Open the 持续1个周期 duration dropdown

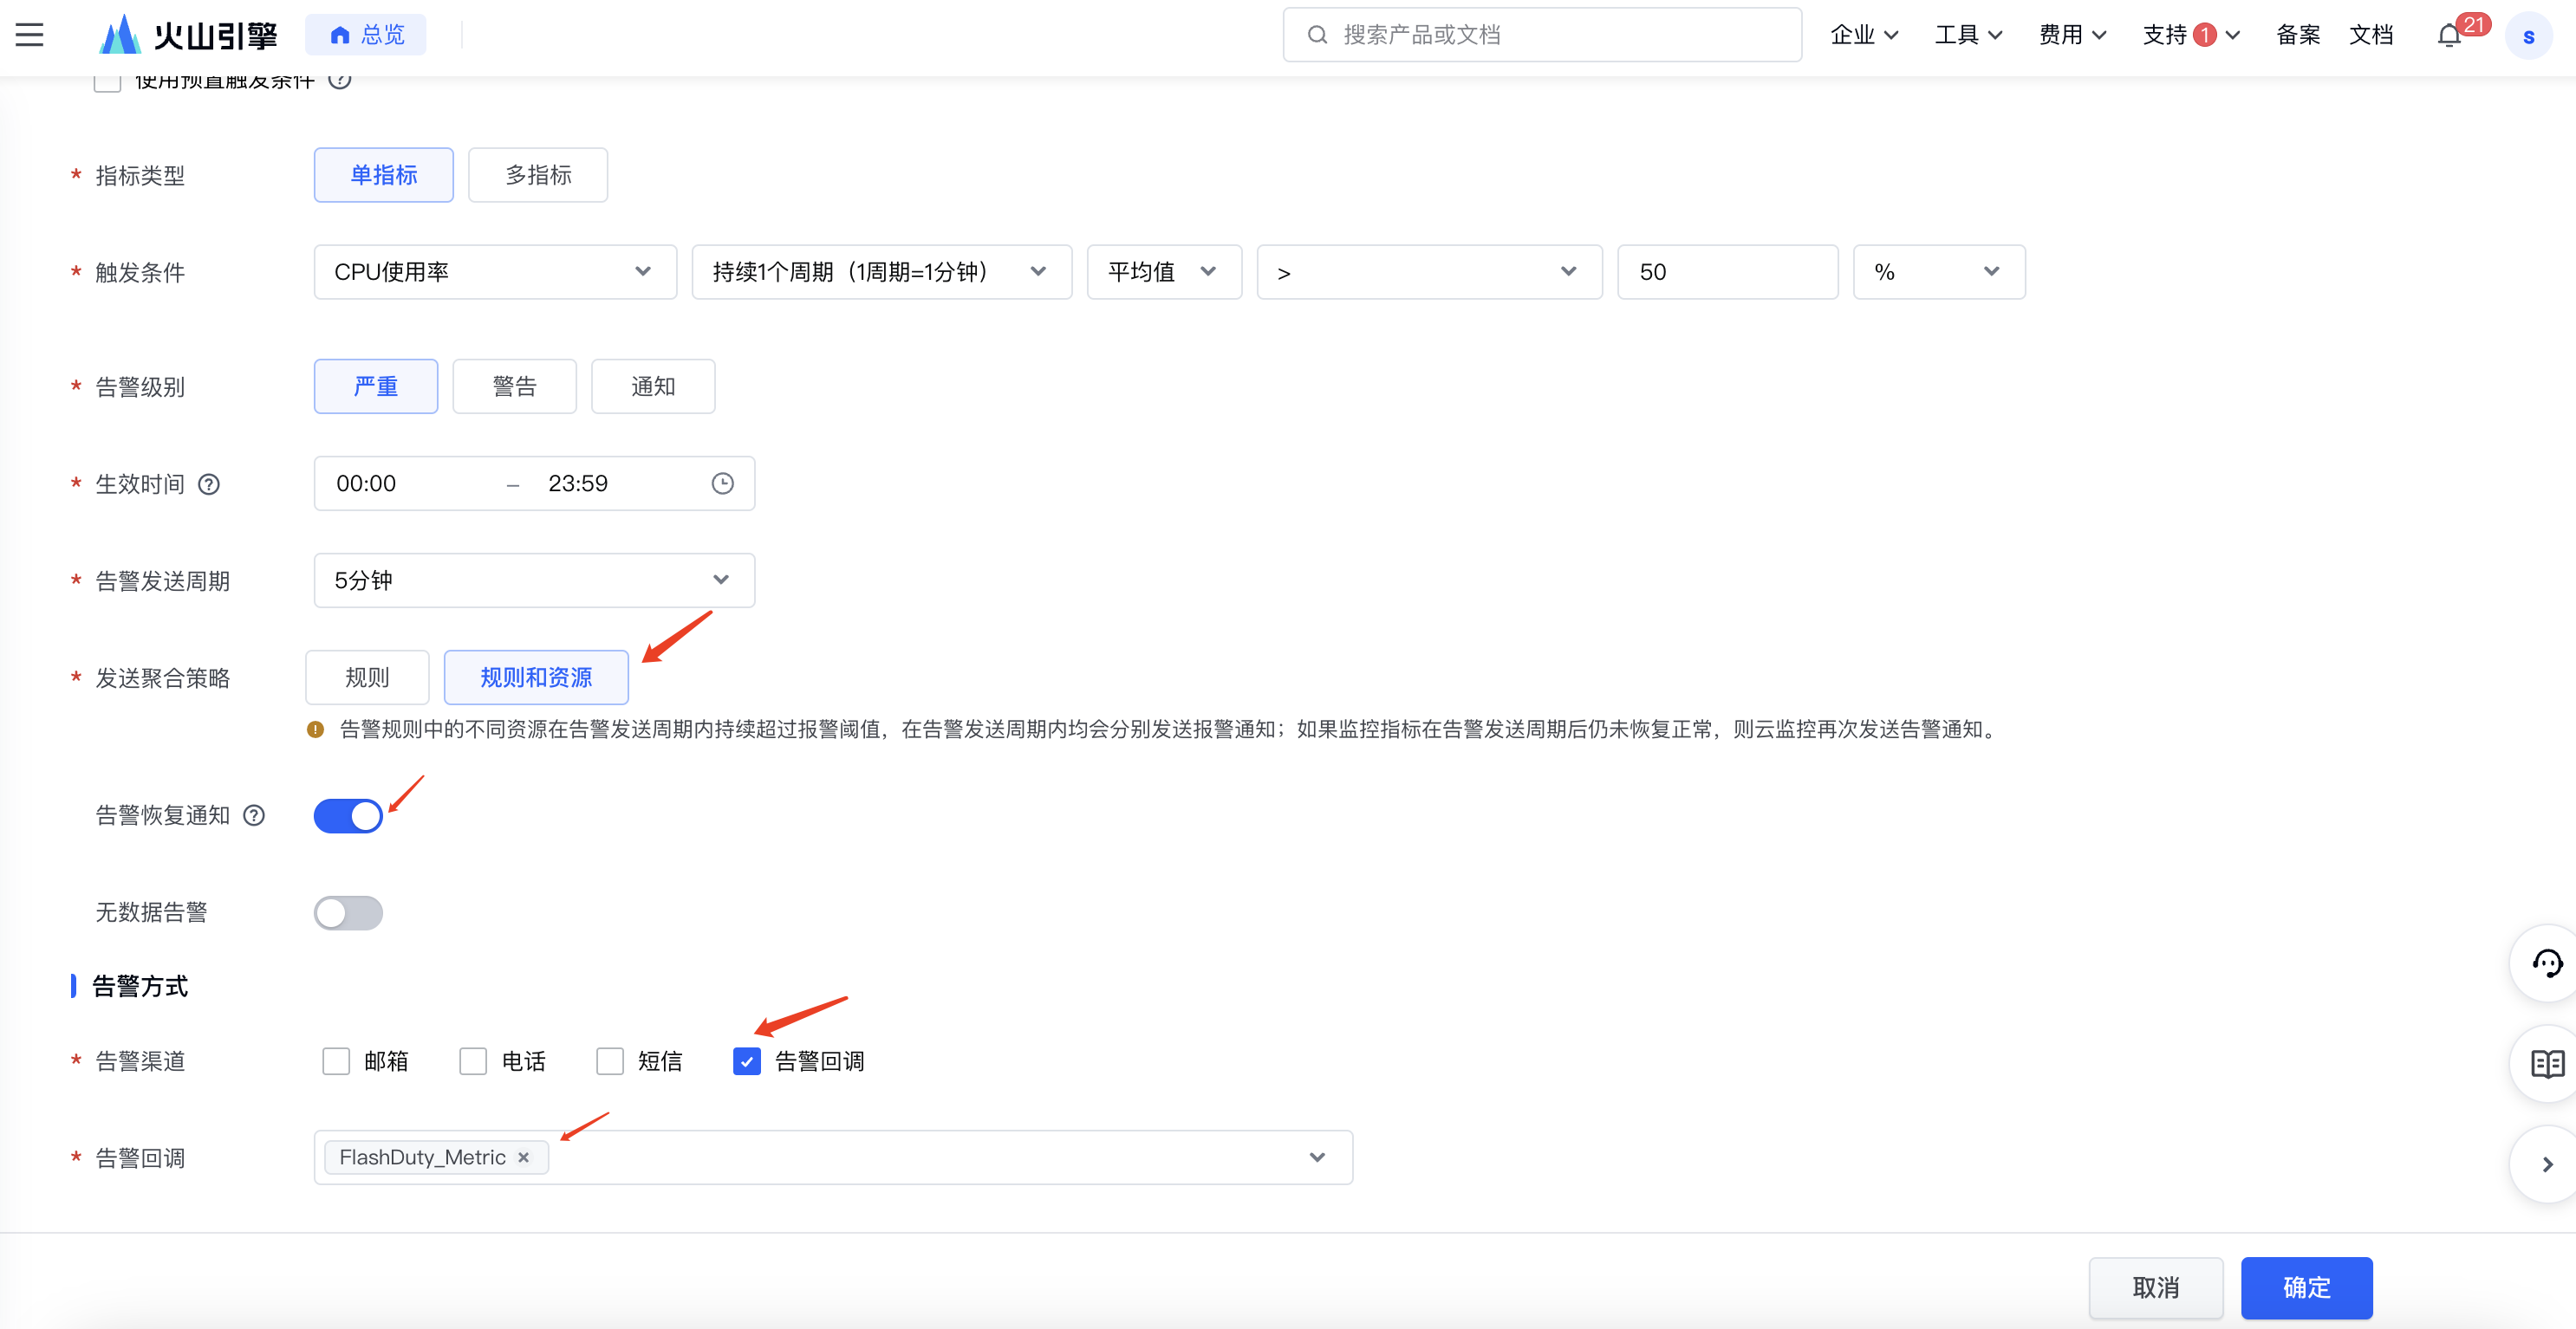click(881, 272)
